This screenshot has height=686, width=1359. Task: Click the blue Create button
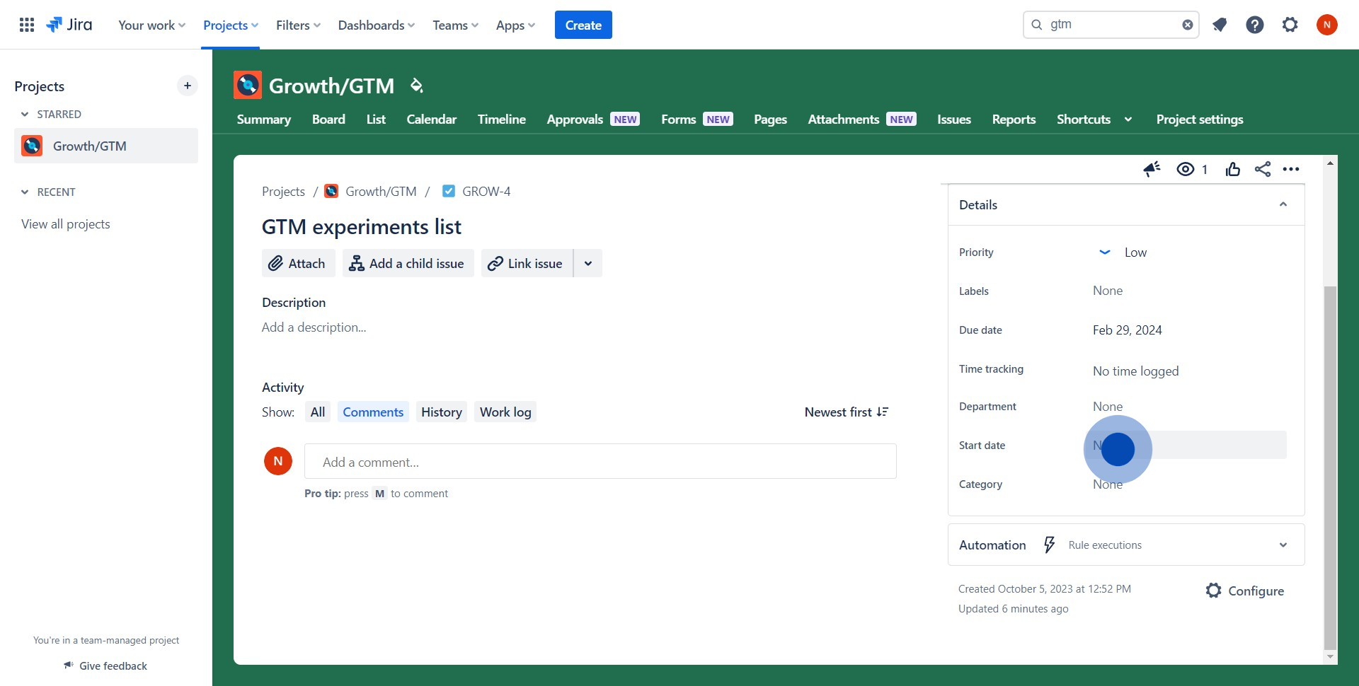tap(583, 25)
